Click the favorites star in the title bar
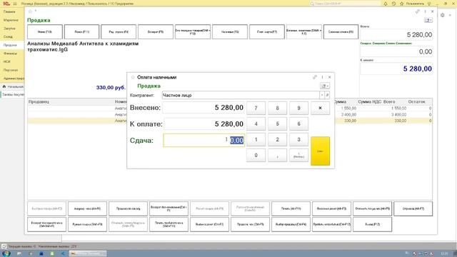 click(401, 4)
